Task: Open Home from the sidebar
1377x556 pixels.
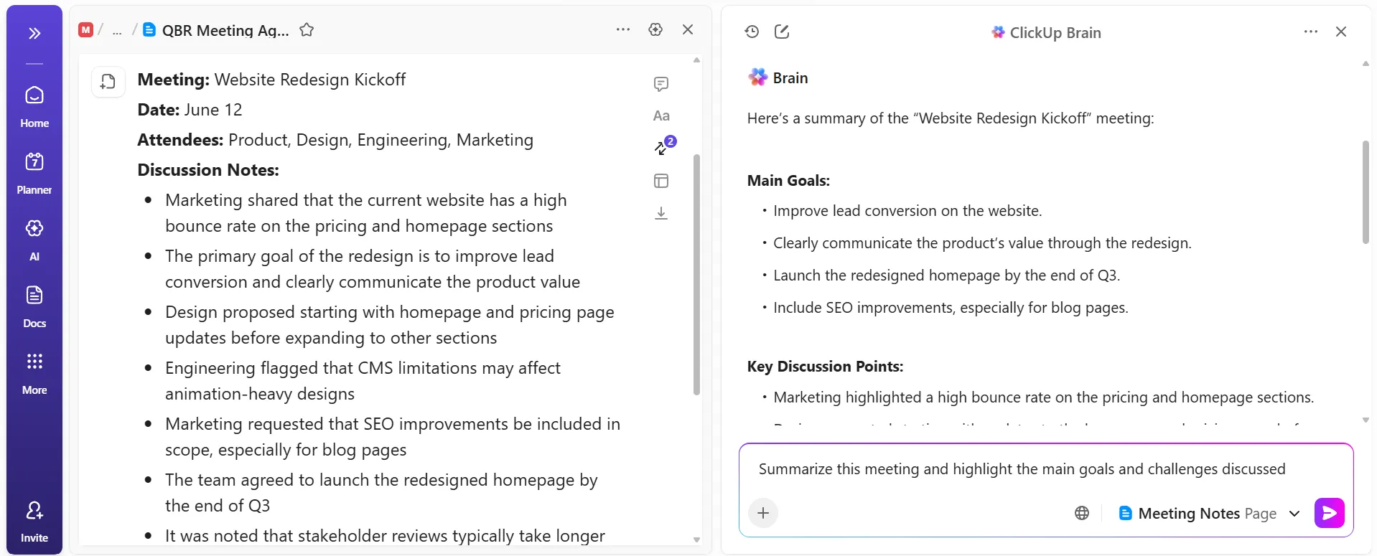Action: point(34,106)
